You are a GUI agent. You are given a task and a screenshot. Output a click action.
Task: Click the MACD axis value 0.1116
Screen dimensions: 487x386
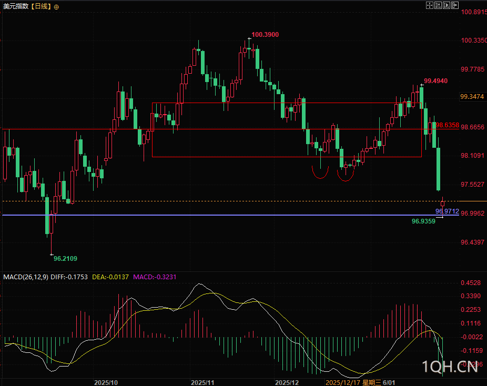coord(471,323)
